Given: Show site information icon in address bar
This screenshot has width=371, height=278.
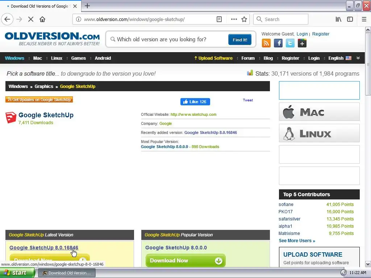Looking at the screenshot, I should click(x=79, y=19).
